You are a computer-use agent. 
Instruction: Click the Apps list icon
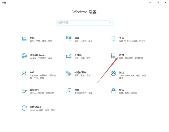[x=114, y=56]
